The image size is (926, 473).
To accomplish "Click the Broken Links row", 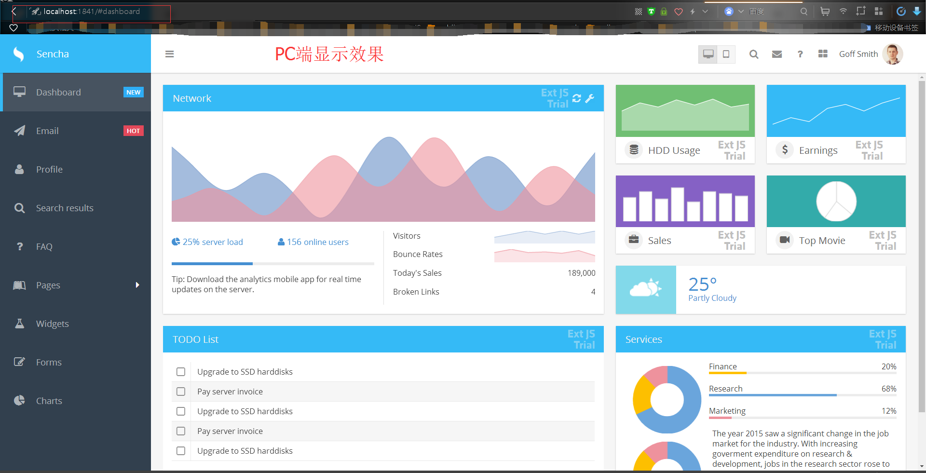I will pos(494,292).
